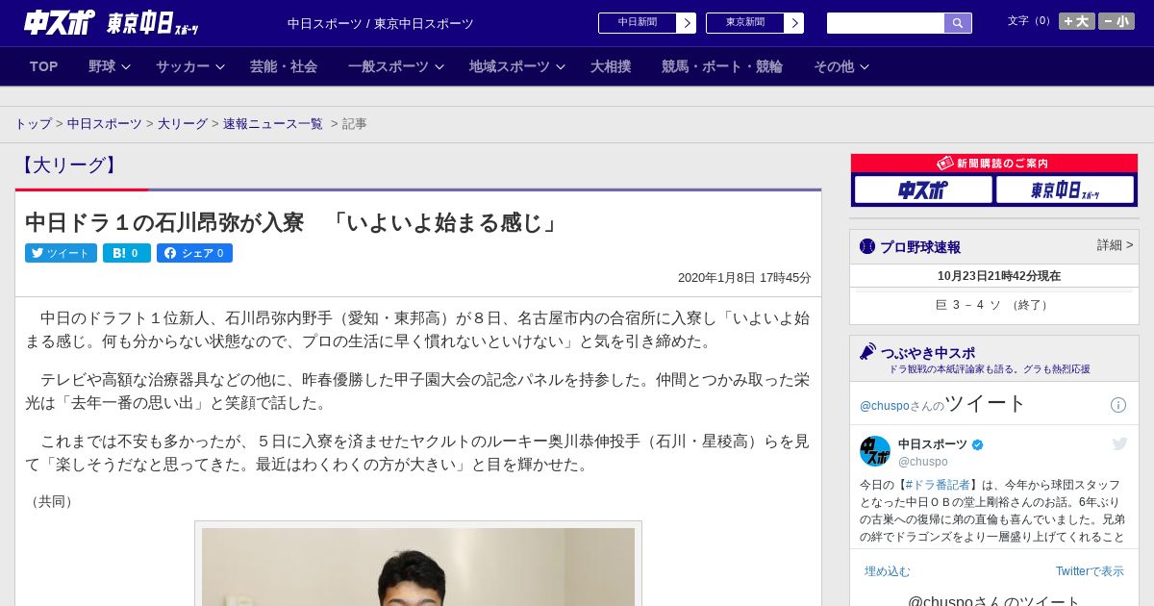Screen dimensions: 1154x606
Task: Click the @chuspo link in tweet header
Action: coord(887,406)
